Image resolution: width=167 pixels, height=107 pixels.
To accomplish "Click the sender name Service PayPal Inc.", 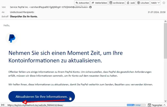I will (x=19, y=7).
